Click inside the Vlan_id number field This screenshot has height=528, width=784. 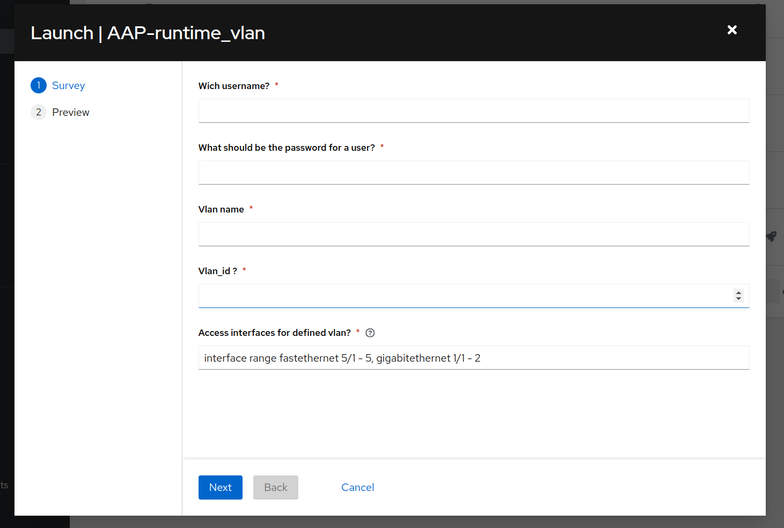461,296
